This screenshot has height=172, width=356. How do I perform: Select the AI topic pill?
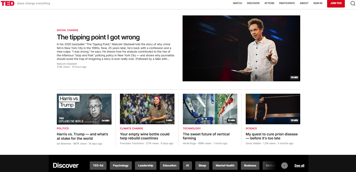[x=187, y=165]
